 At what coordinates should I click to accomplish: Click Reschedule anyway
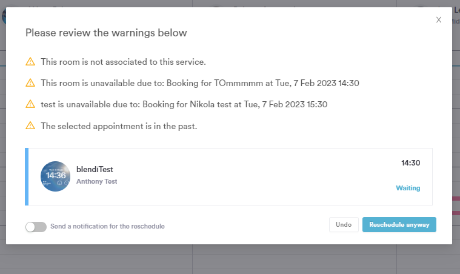tap(399, 224)
